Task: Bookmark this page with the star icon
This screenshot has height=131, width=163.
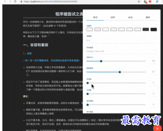Action: (139, 2)
